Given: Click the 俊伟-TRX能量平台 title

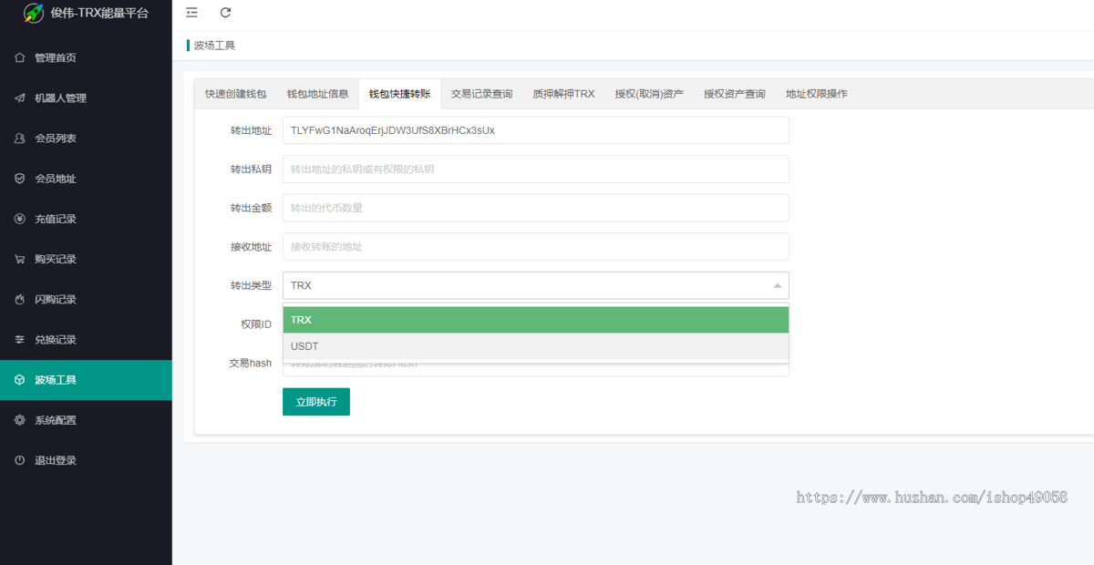Looking at the screenshot, I should [x=99, y=14].
